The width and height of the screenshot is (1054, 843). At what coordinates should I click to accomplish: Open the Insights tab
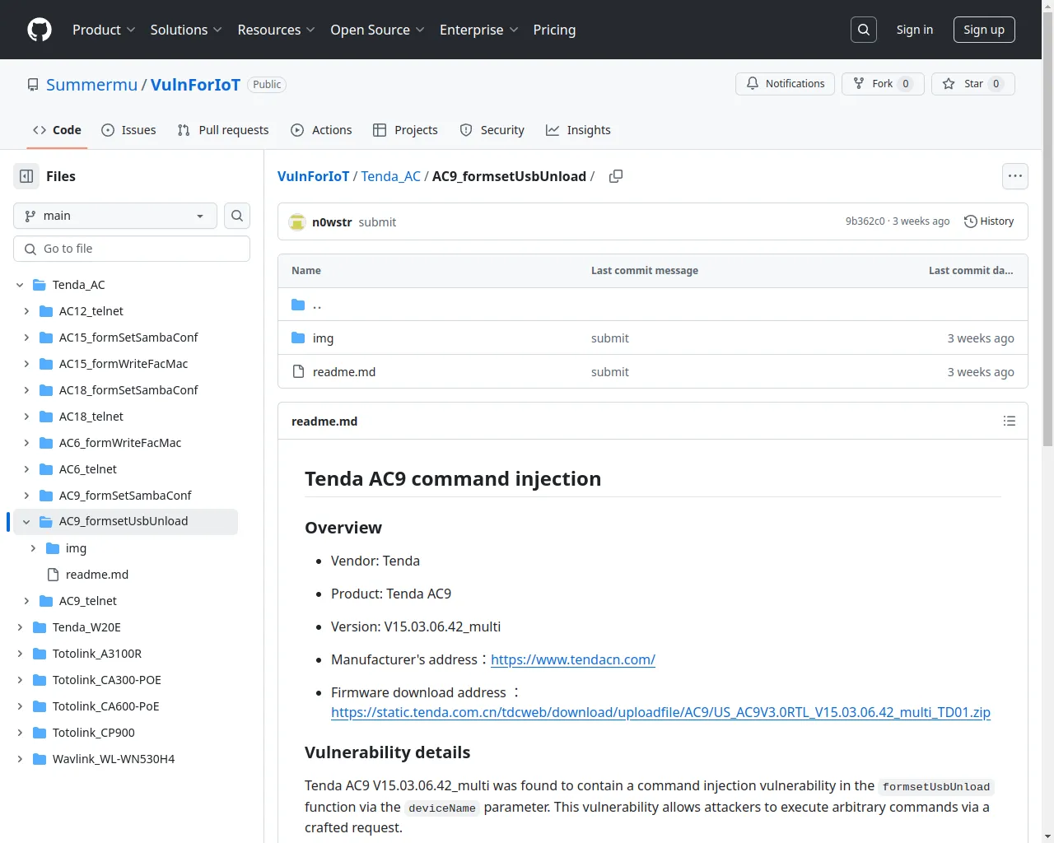click(x=578, y=130)
